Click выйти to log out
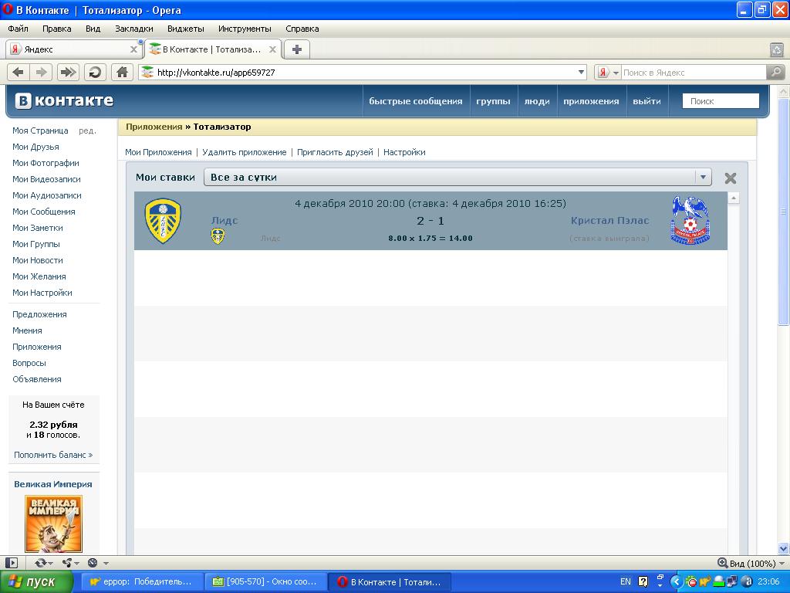 pyautogui.click(x=647, y=101)
